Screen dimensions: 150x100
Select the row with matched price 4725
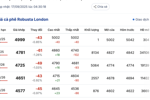tap(75, 65)
